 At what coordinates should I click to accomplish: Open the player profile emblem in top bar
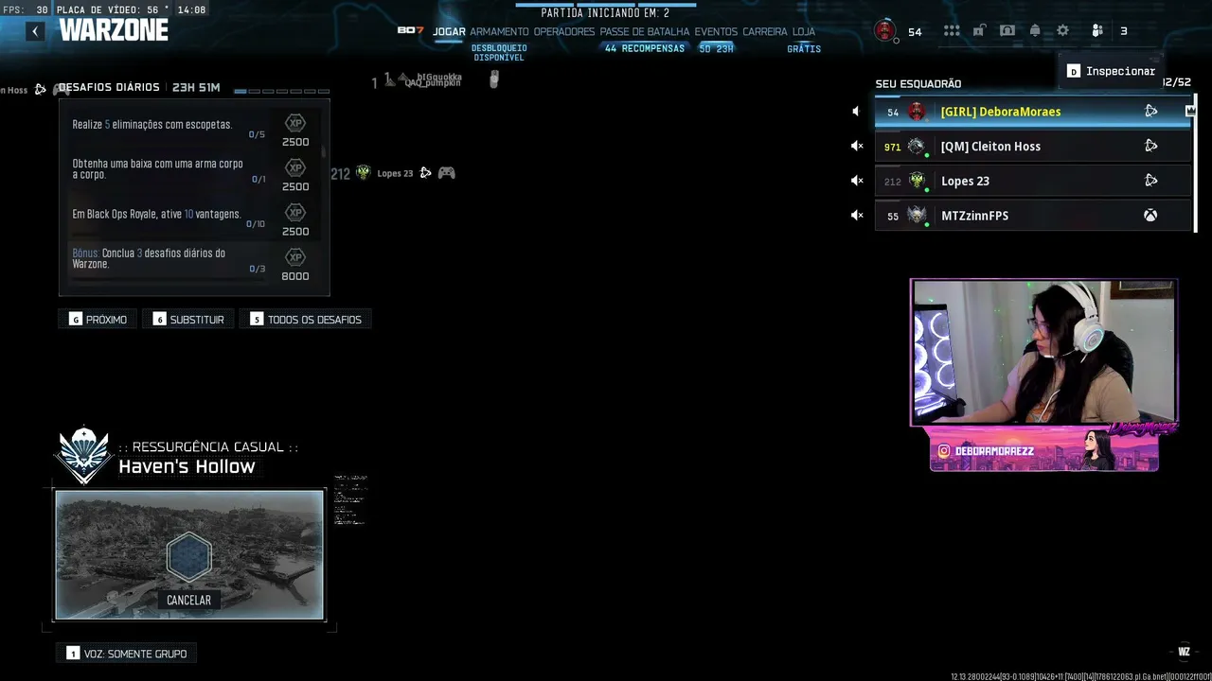[884, 31]
